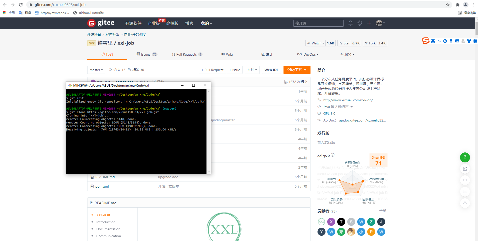Viewport: 478px width, 241px height.
Task: Expand the 我的 header menu
Action: 206,23
